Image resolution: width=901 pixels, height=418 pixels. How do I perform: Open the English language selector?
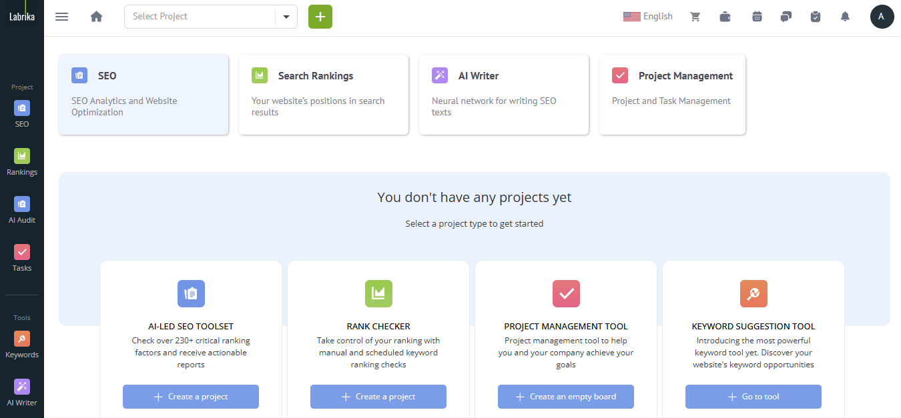click(648, 17)
